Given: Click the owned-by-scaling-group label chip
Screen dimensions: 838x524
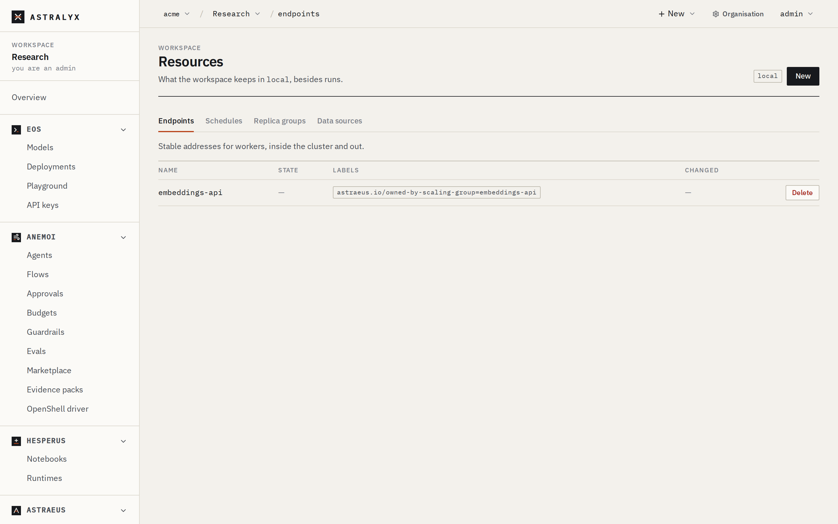Looking at the screenshot, I should coord(436,193).
